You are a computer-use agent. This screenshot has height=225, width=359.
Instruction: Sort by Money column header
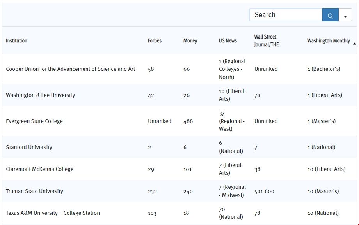coord(190,41)
